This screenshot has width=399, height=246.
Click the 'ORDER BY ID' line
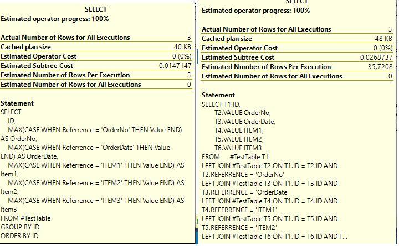tap(19, 236)
